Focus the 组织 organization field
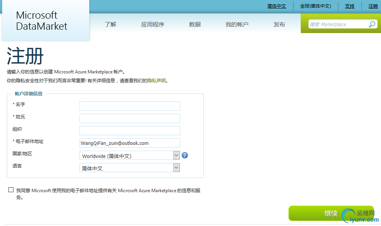 [x=130, y=131]
